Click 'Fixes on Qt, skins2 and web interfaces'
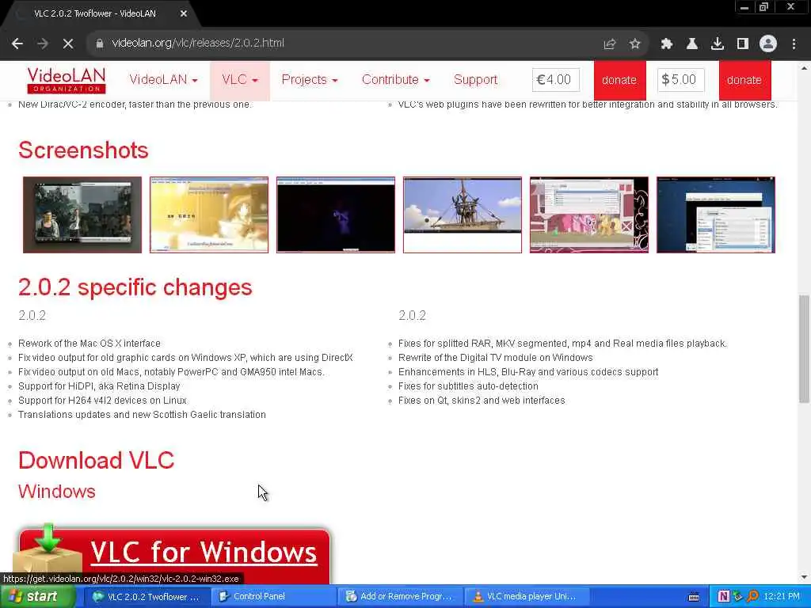 click(x=482, y=400)
